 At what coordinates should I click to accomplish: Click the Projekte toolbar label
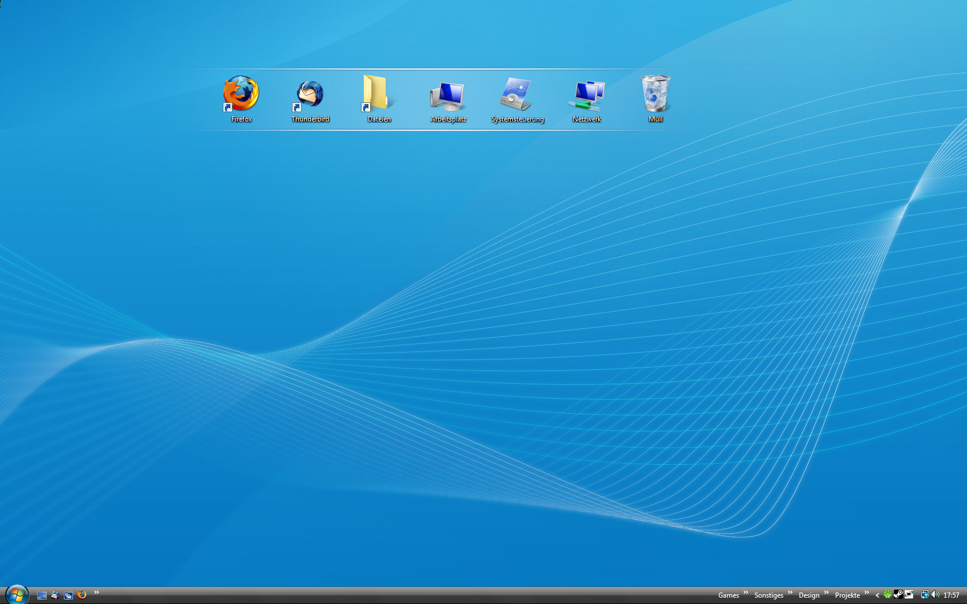tap(847, 595)
